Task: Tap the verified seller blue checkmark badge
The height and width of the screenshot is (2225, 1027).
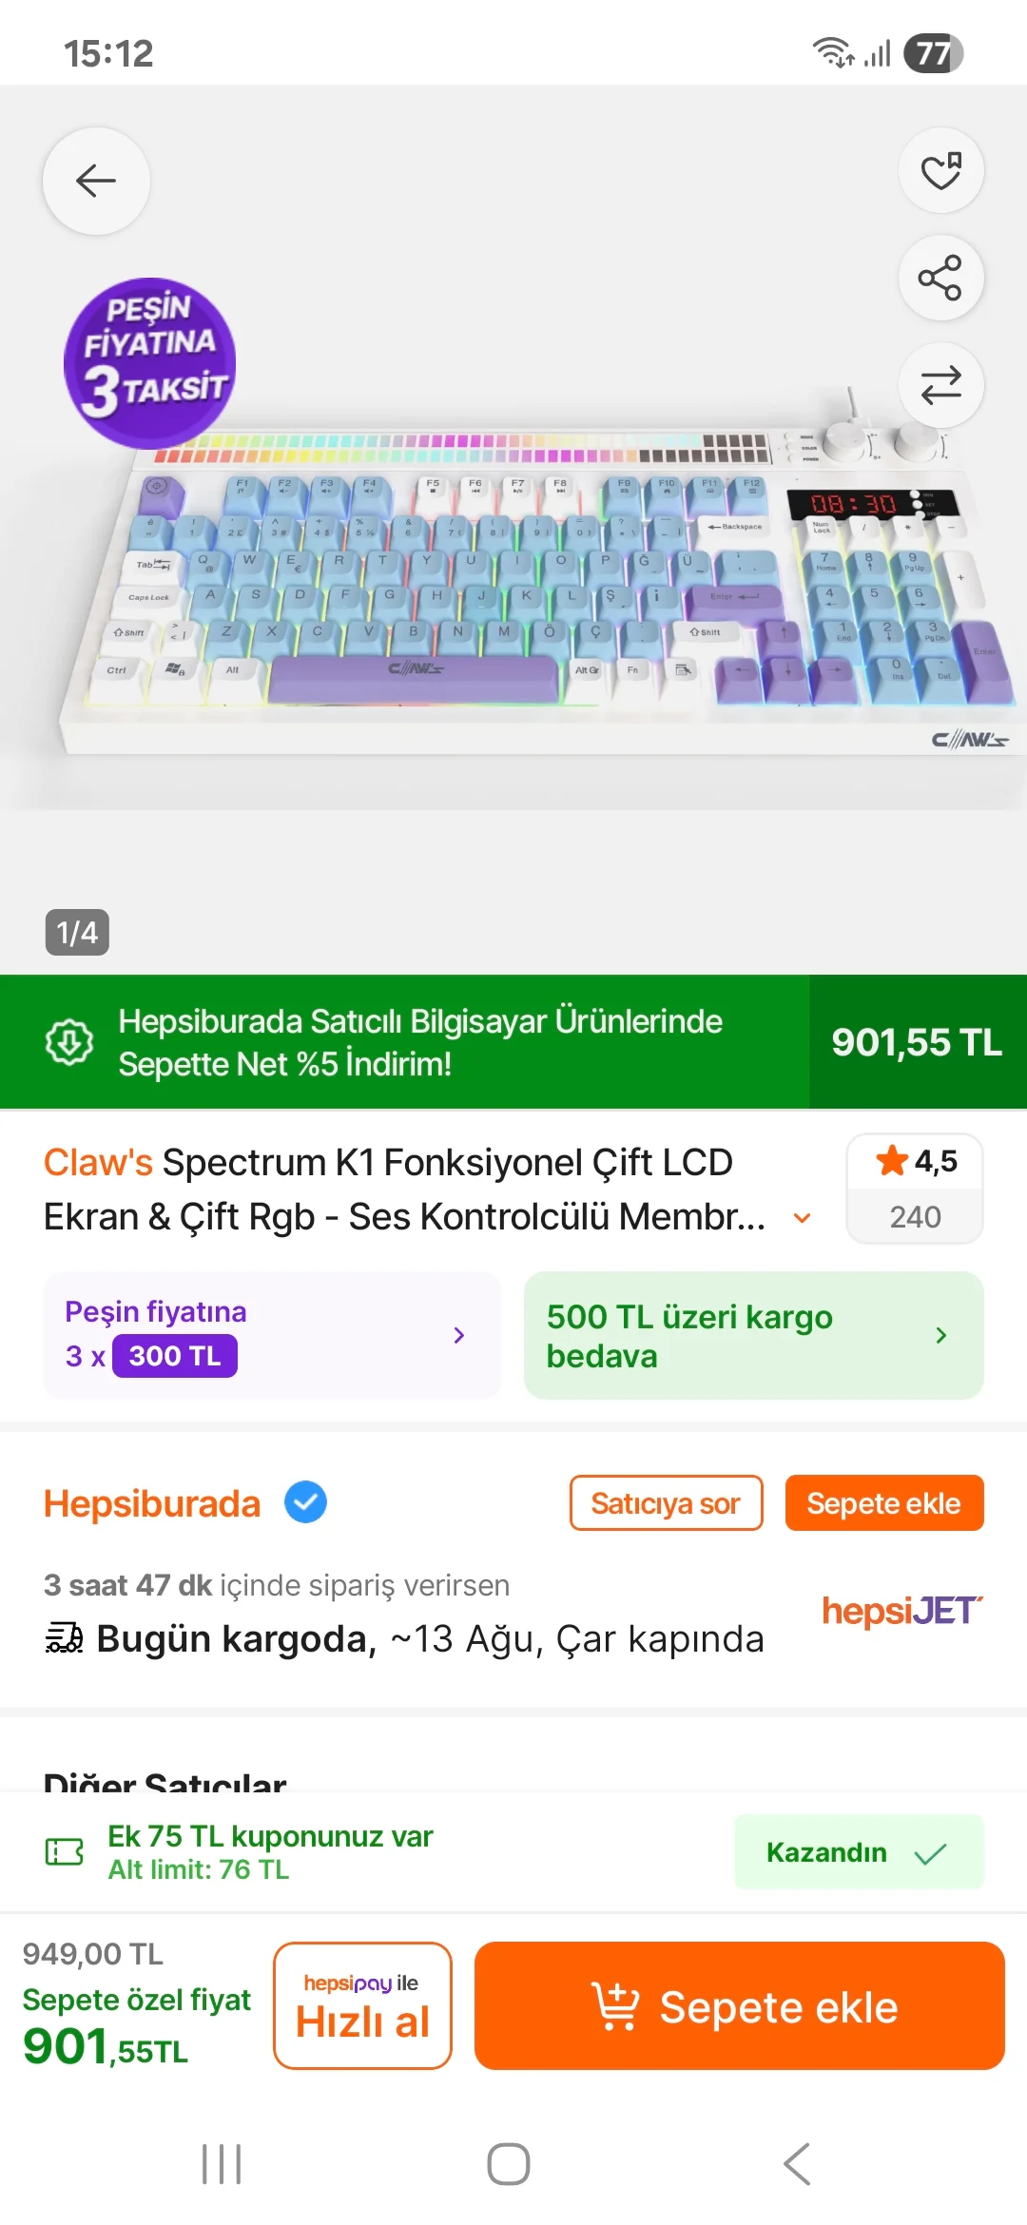Action: (305, 1502)
